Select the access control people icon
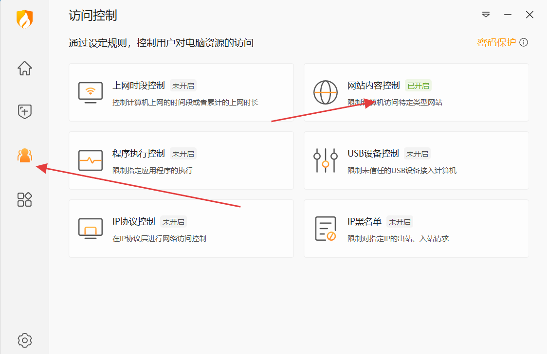Image resolution: width=547 pixels, height=354 pixels. (x=24, y=156)
